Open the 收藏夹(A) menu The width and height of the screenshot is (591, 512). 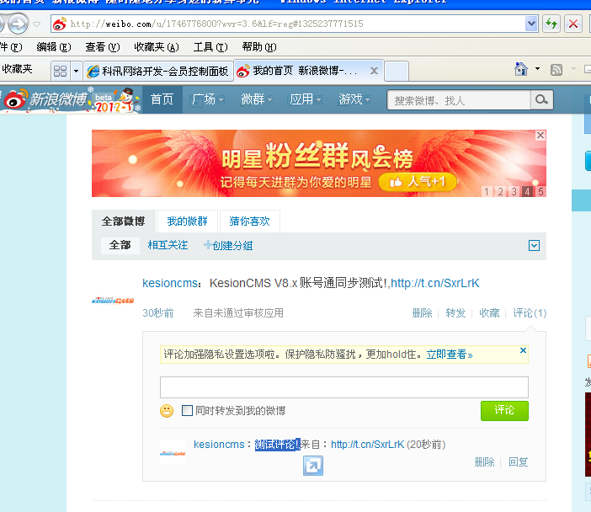(156, 47)
